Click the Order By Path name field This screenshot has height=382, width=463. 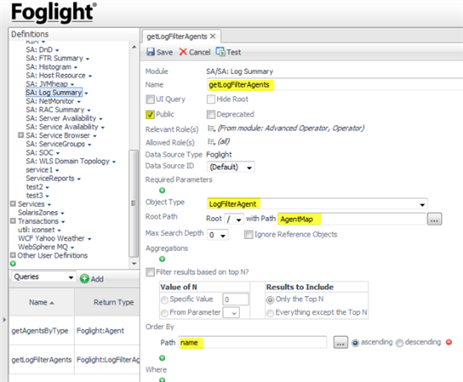(x=253, y=342)
